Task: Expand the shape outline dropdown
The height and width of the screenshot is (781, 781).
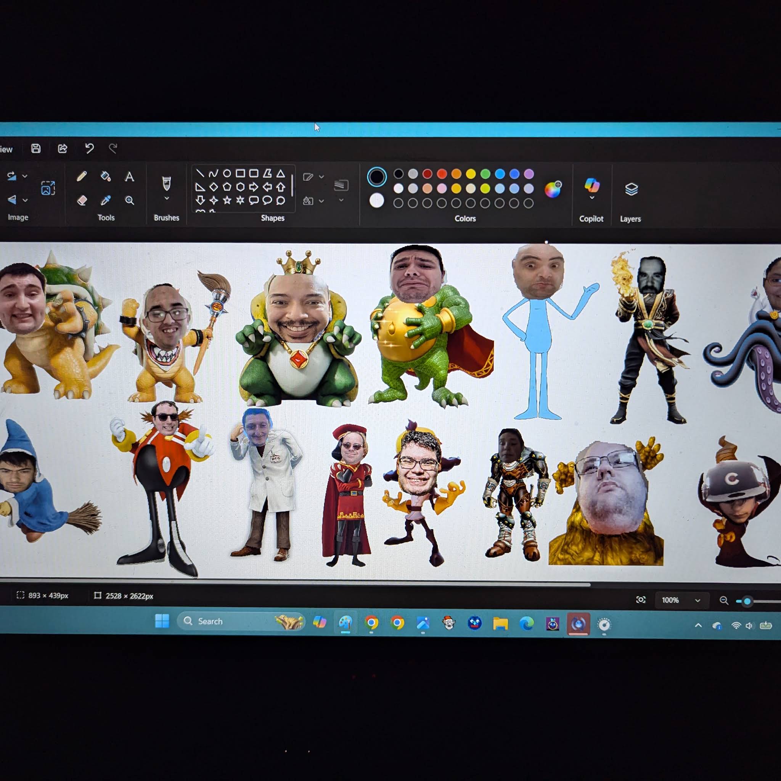Action: click(x=321, y=177)
